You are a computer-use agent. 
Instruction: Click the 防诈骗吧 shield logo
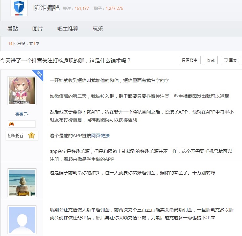pyautogui.click(x=19, y=8)
